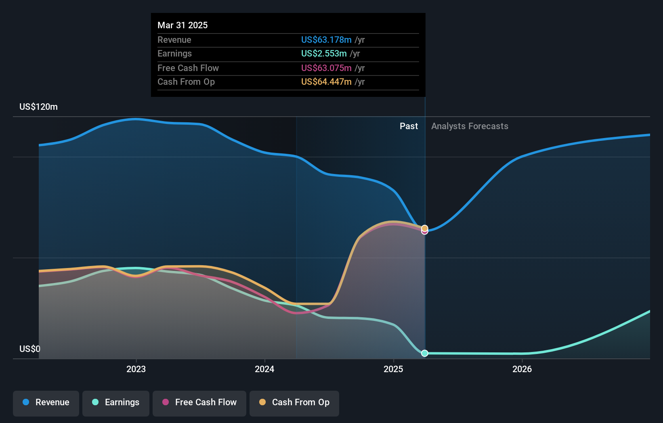Select the orange Cash From Op data point marker
The width and height of the screenshot is (663, 423).
tap(425, 228)
